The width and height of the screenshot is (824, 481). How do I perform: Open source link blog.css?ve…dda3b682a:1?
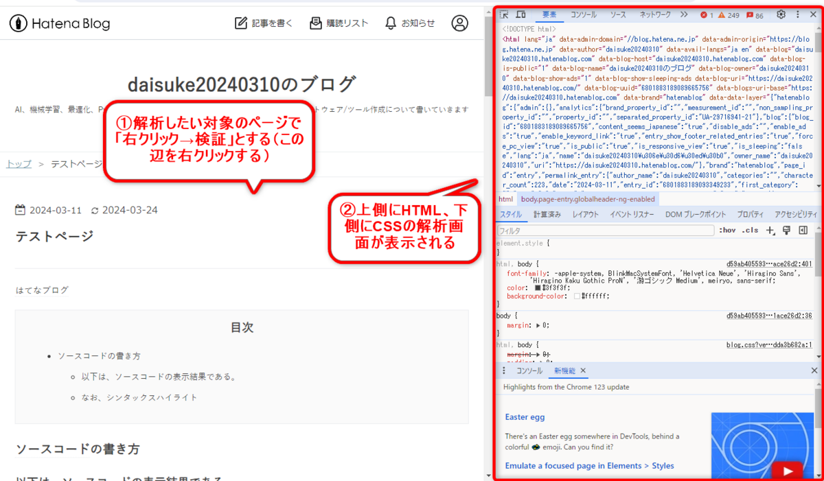click(769, 345)
